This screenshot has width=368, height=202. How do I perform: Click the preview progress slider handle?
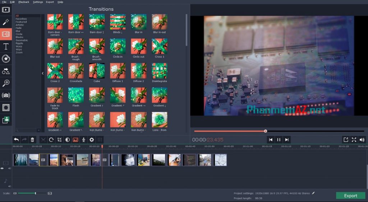tap(266, 131)
